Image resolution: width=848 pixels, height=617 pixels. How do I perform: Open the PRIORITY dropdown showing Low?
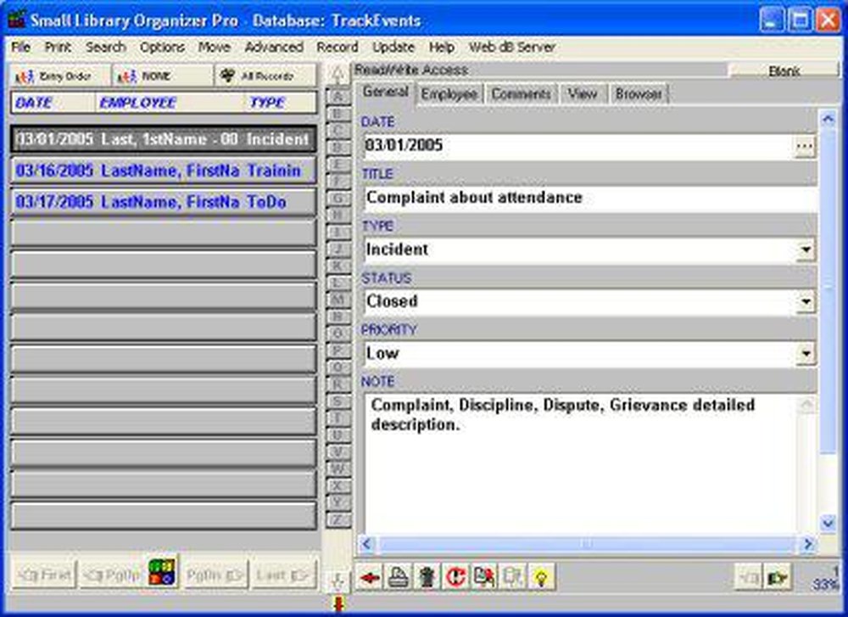807,352
